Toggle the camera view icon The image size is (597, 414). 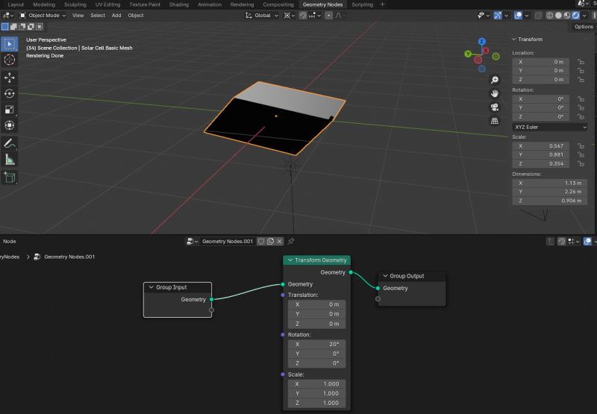click(x=495, y=107)
